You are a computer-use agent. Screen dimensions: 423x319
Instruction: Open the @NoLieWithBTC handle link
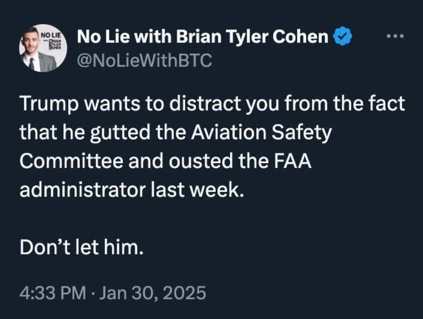coord(144,62)
